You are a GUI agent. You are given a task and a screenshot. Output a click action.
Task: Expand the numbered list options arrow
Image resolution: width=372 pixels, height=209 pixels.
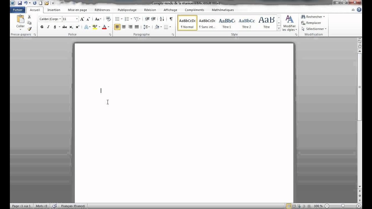tap(131, 19)
